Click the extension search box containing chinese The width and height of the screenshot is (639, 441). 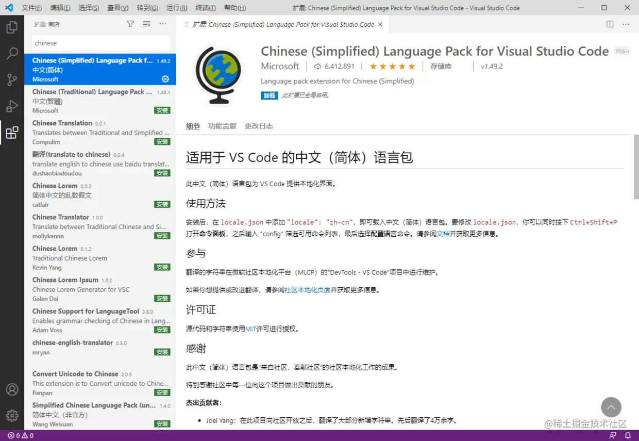(x=101, y=43)
